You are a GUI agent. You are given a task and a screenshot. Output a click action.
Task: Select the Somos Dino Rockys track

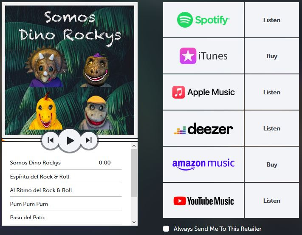click(x=66, y=163)
